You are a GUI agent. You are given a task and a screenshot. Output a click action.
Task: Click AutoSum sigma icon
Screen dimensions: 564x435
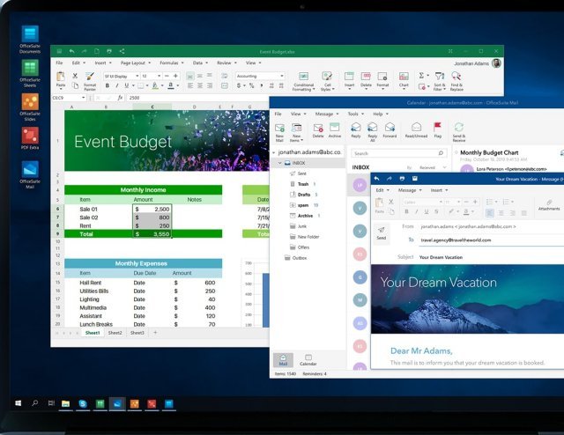point(421,76)
